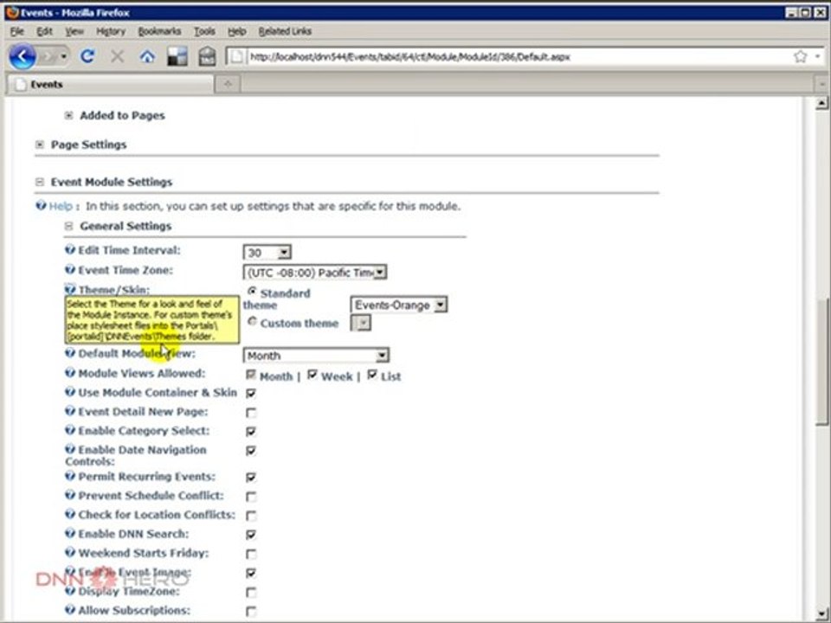Image resolution: width=831 pixels, height=623 pixels.
Task: Uncheck Enable DNN Search checkbox
Action: [251, 535]
